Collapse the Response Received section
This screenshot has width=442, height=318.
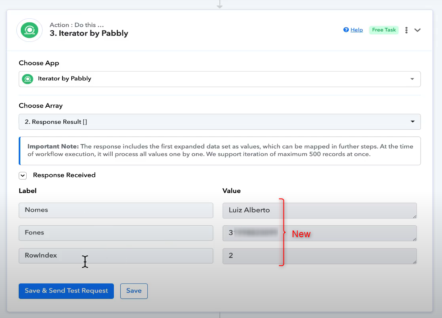coord(23,176)
